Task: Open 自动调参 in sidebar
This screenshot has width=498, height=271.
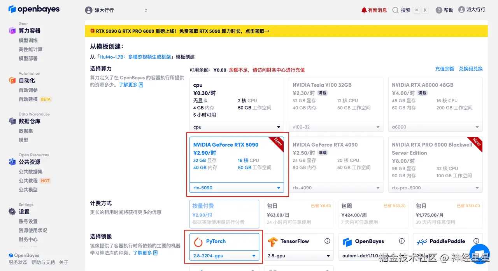Action: [x=28, y=90]
